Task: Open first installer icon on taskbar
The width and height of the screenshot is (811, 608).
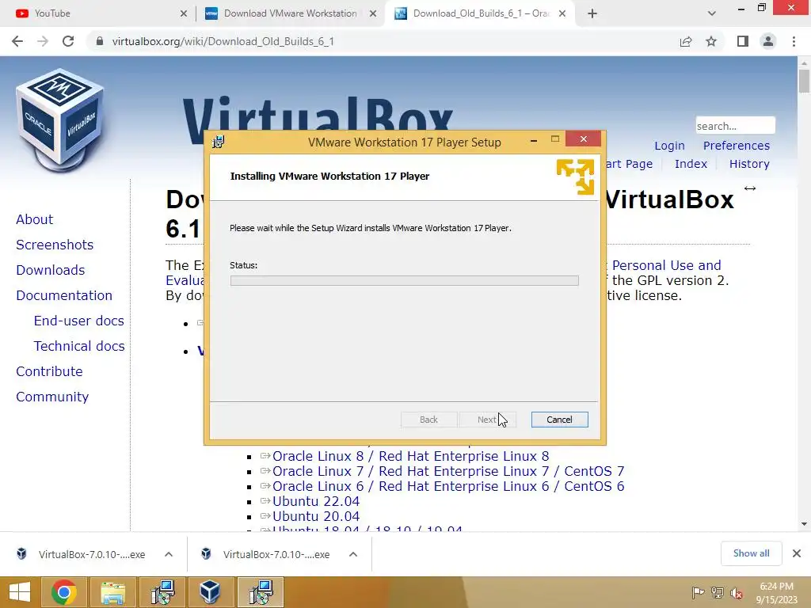Action: pyautogui.click(x=163, y=592)
